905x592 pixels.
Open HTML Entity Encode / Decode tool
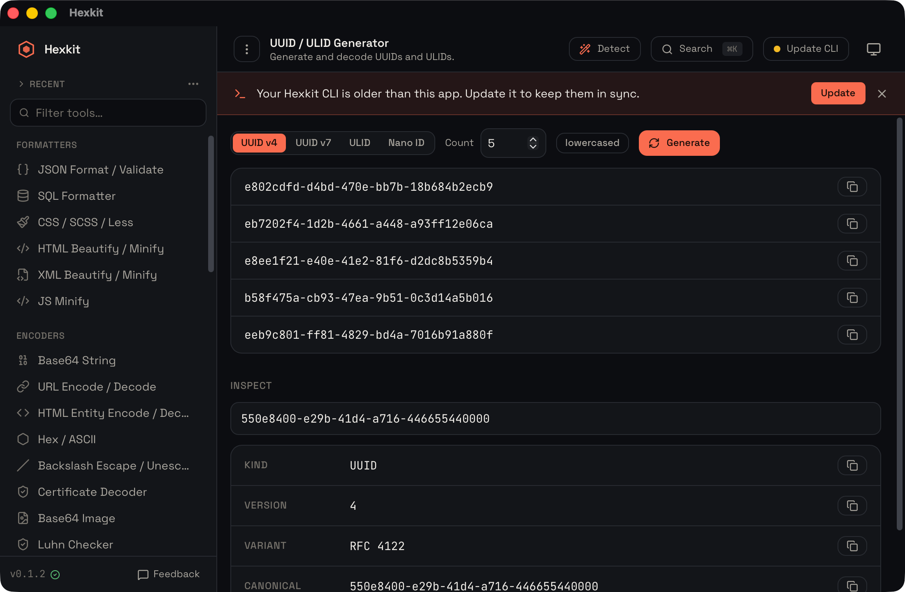pyautogui.click(x=108, y=413)
